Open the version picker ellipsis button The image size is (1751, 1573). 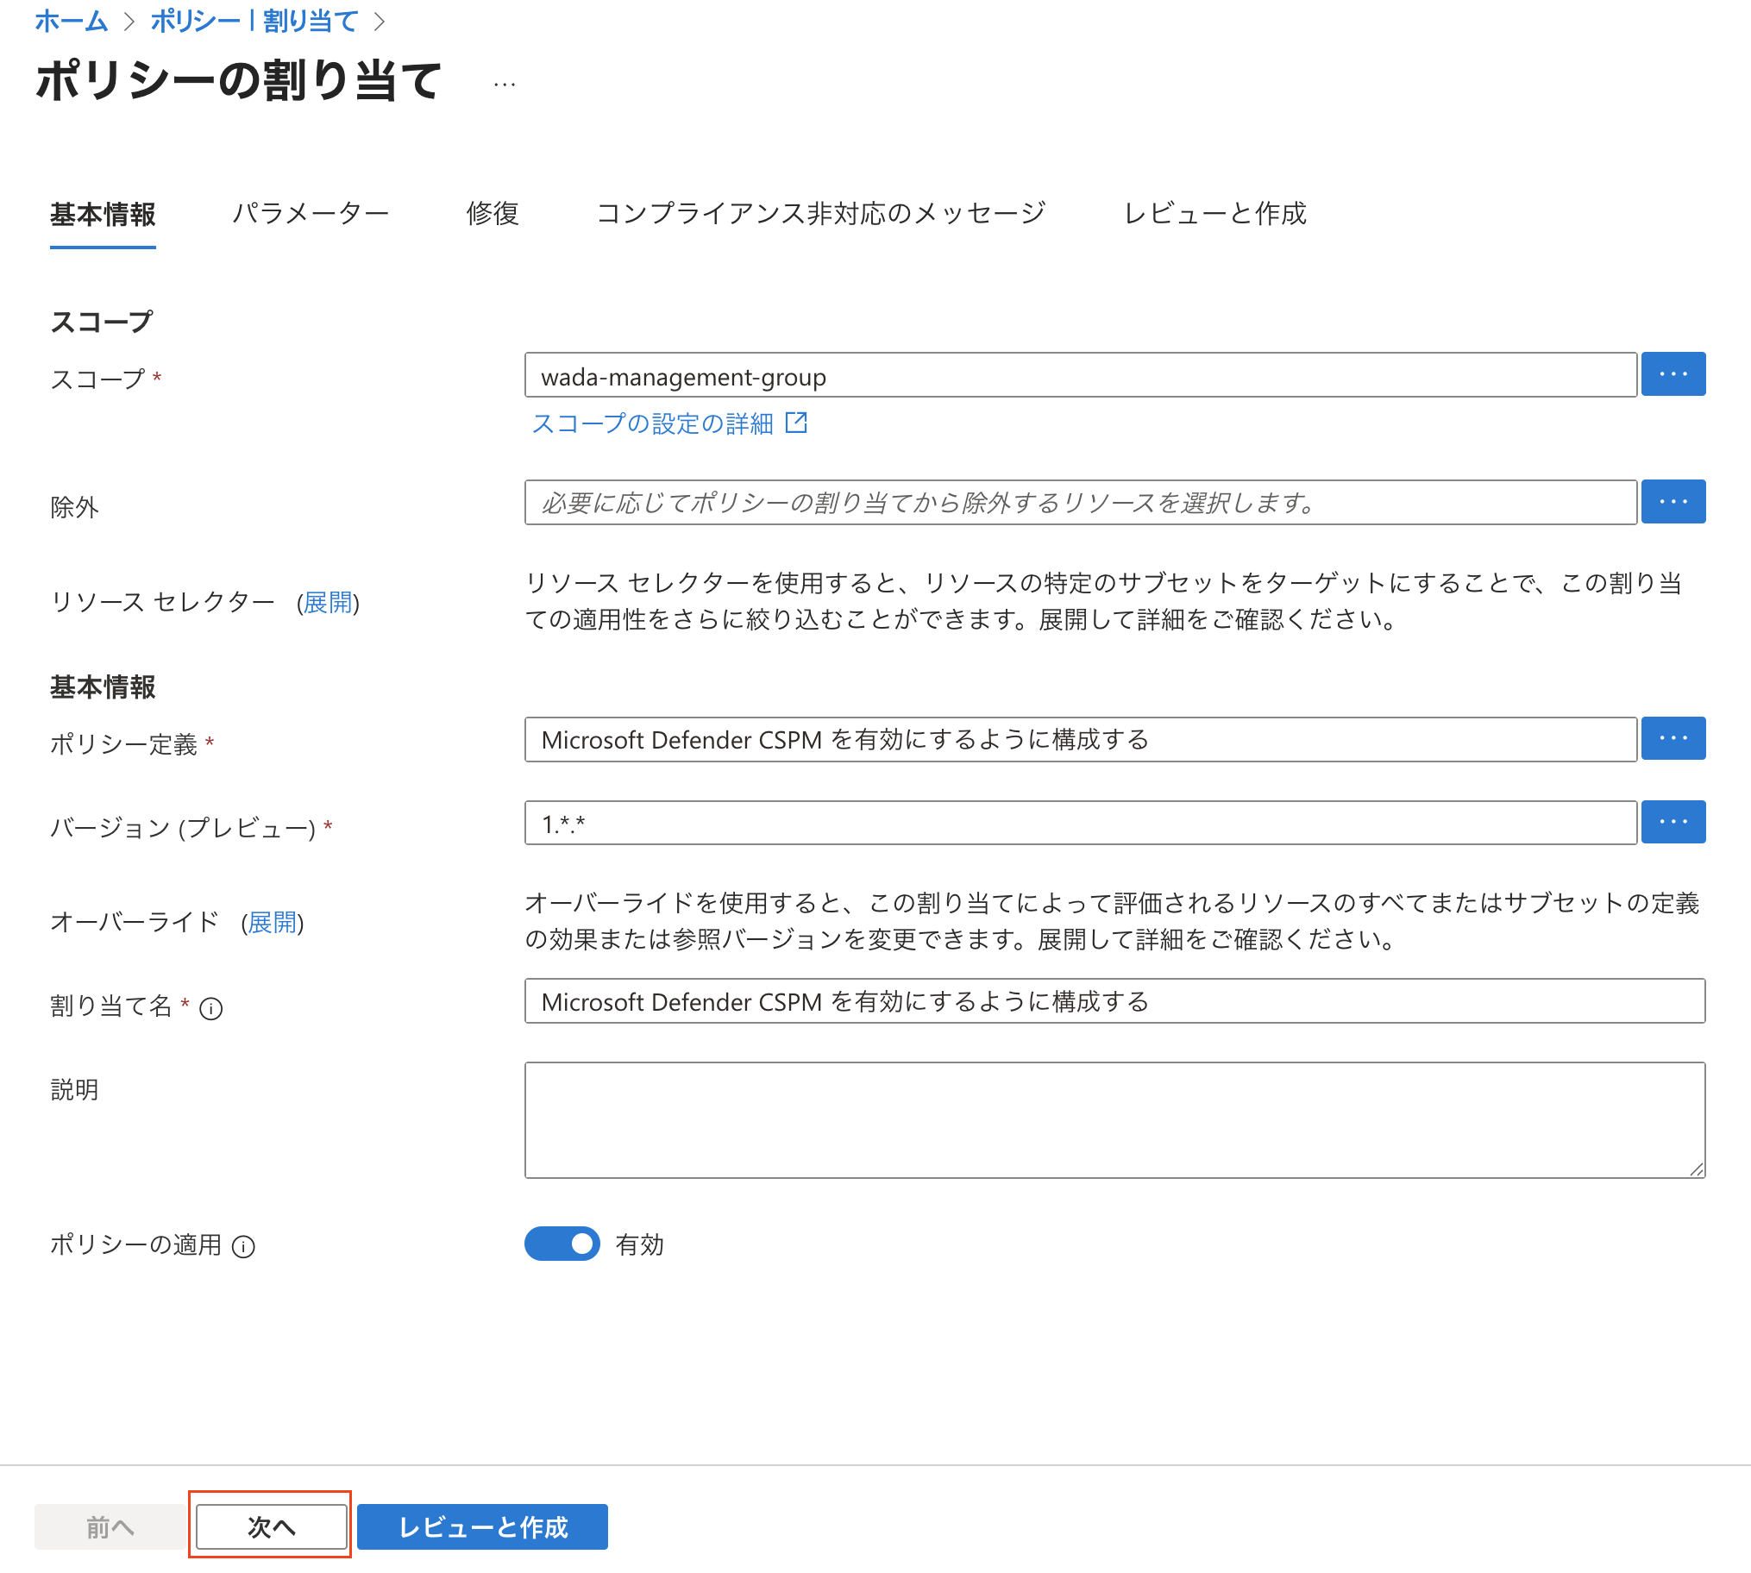pyautogui.click(x=1673, y=822)
